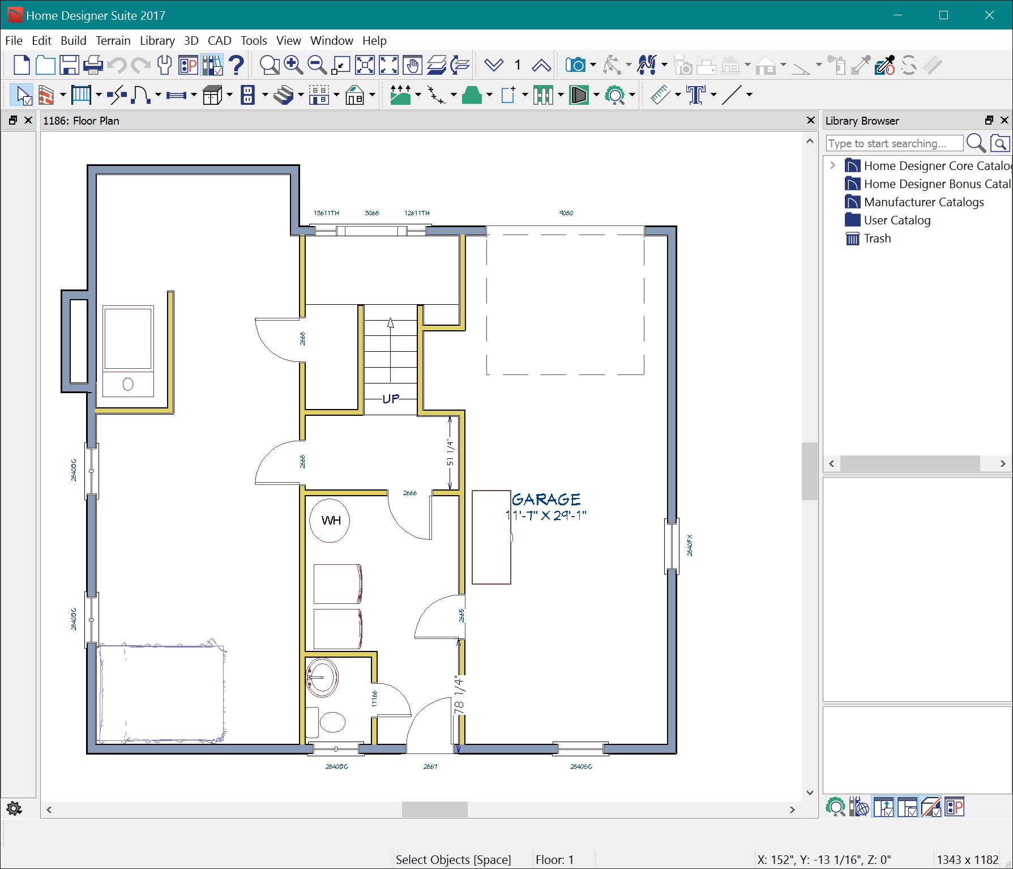
Task: Open the Terrain menu
Action: click(x=113, y=40)
